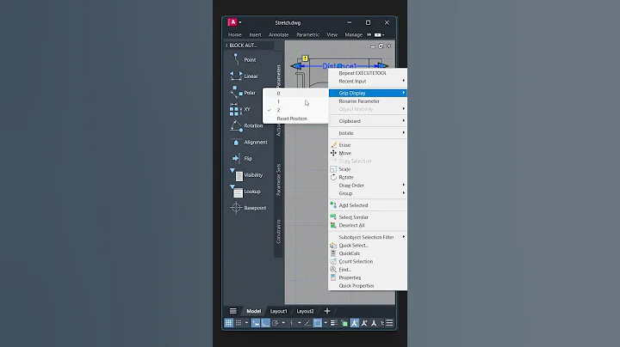620x347 pixels.
Task: Expand the Group submenu
Action: pyautogui.click(x=368, y=193)
